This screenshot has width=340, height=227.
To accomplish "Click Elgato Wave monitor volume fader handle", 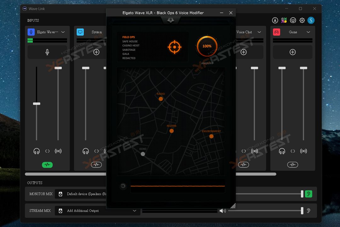I will tap(37, 104).
